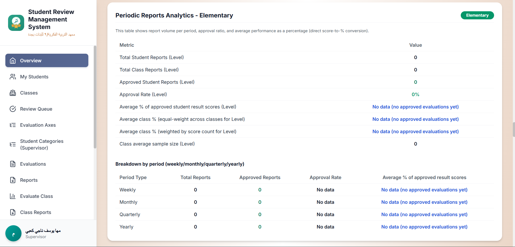Click the Class Reports document icon
This screenshot has height=247, width=515.
point(13,212)
